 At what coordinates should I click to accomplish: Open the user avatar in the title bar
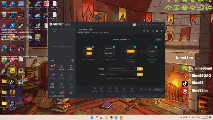(x=134, y=25)
